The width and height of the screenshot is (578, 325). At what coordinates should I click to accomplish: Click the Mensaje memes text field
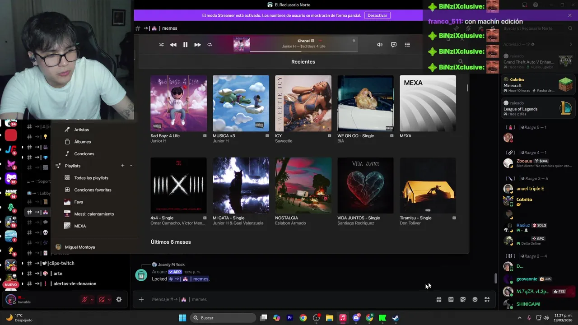(x=289, y=299)
